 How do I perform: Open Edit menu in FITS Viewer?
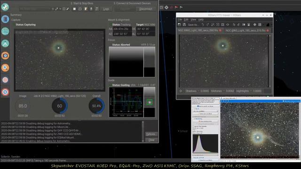click(x=186, y=20)
